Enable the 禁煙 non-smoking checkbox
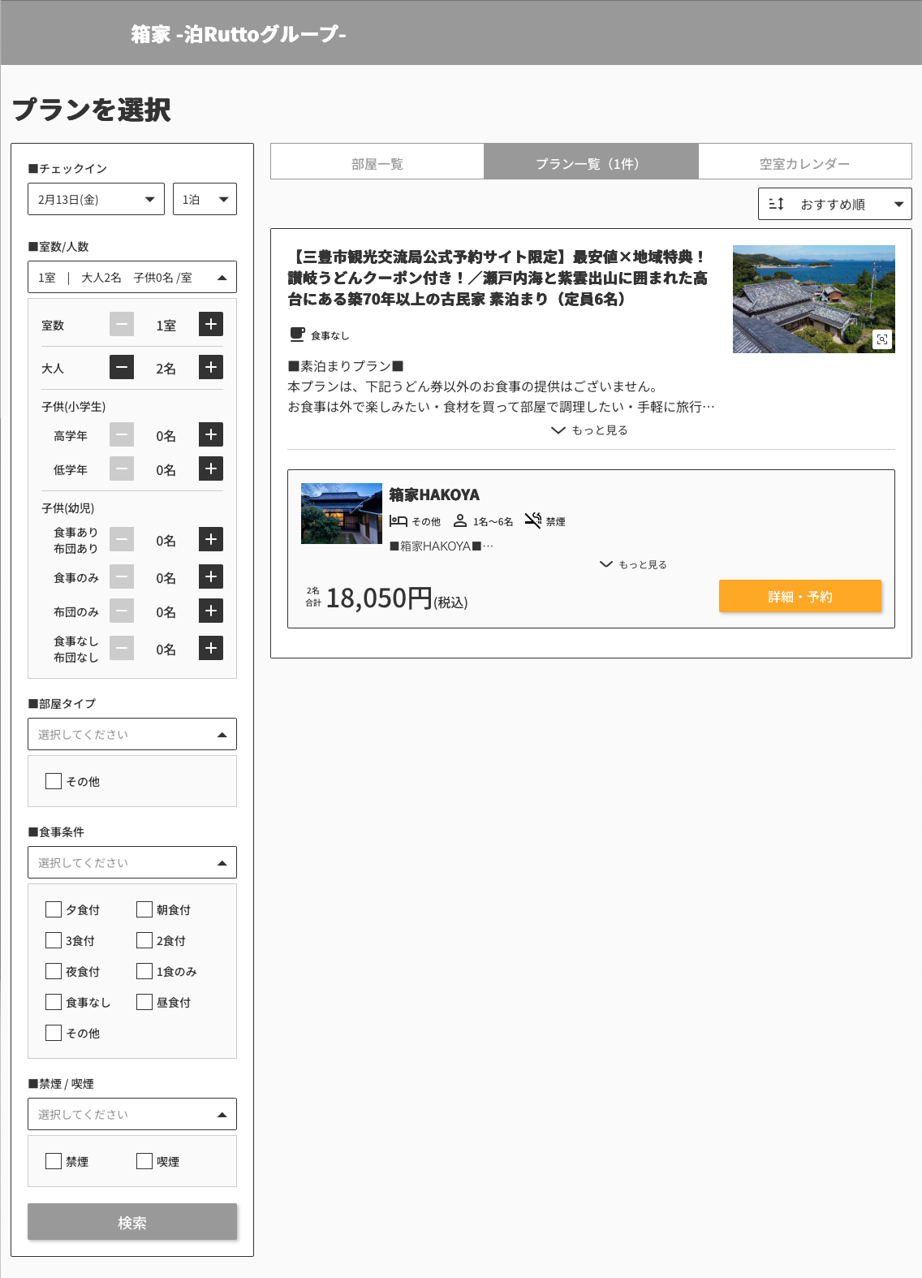Image resolution: width=922 pixels, height=1278 pixels. pyautogui.click(x=54, y=1161)
